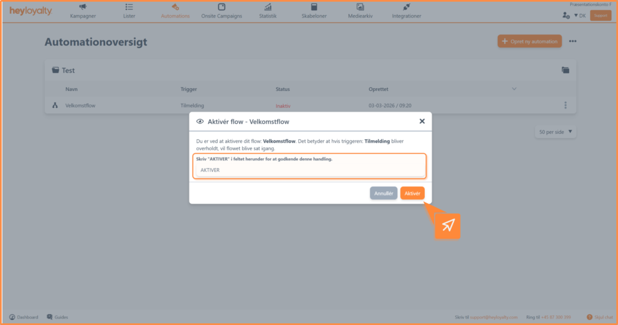
Task: Open Onsite Campaigns page
Action: pos(221,11)
